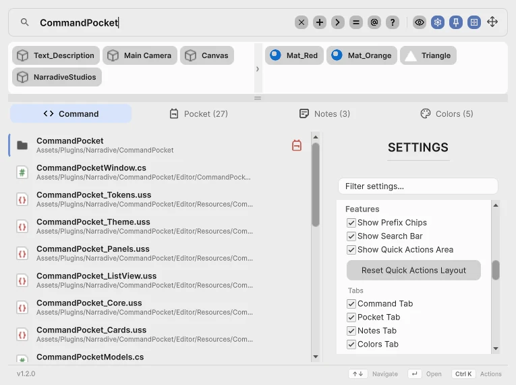Click Reset Quick Actions Layout button
Screen dimensions: 516x385
coord(413,270)
